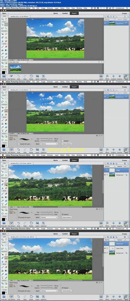Image resolution: width=130 pixels, height=301 pixels.
Task: Uncheck Sample All Layers in the third frame
Action: point(19,217)
